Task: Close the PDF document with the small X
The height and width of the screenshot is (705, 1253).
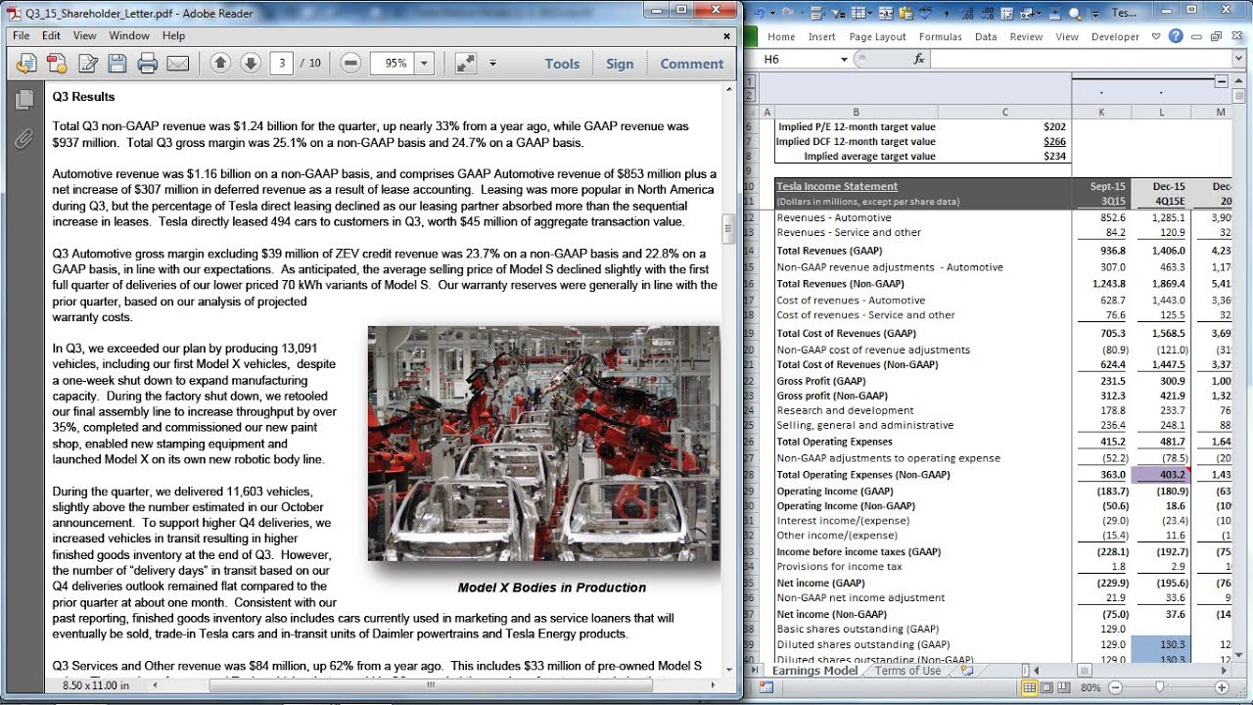Action: coord(726,36)
